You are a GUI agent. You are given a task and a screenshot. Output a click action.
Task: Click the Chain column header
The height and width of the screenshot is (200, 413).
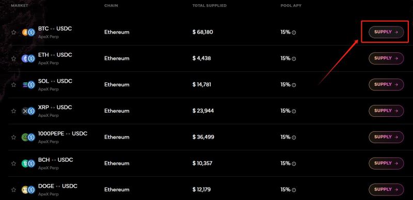[111, 6]
